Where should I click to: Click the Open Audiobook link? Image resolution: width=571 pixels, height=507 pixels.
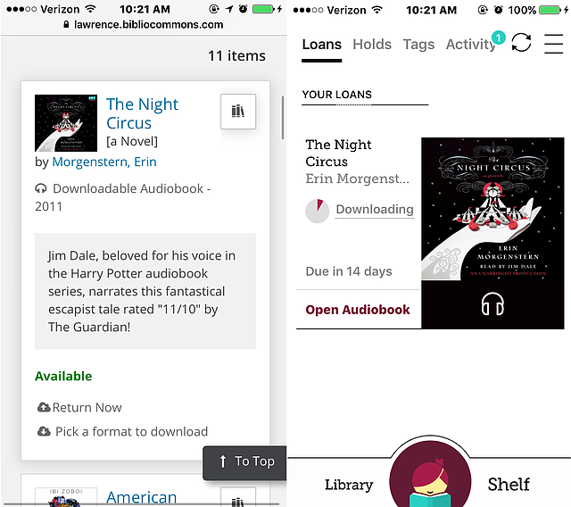[x=358, y=310]
